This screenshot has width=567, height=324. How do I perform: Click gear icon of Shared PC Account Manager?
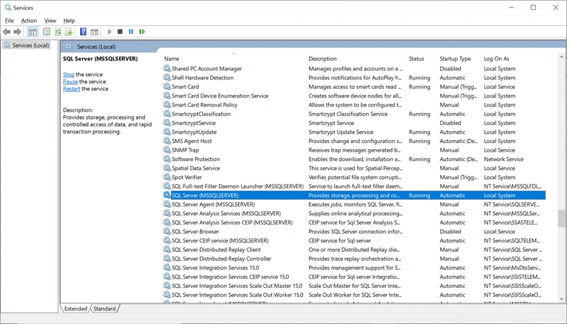click(167, 68)
